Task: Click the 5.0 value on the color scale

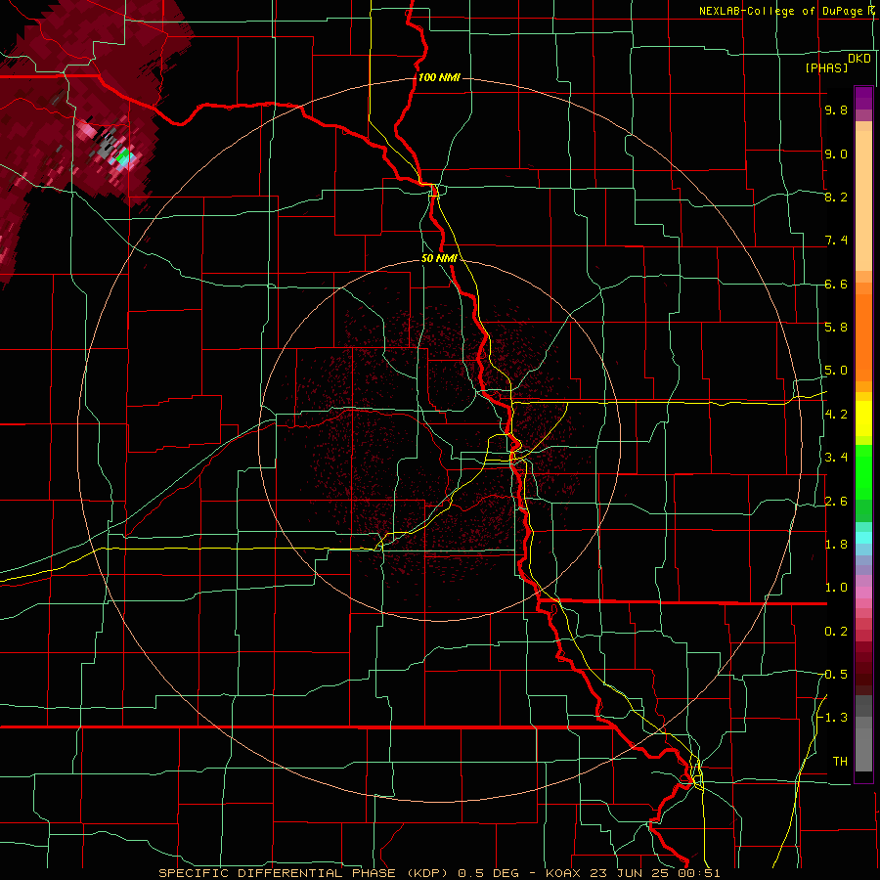Action: coord(836,371)
